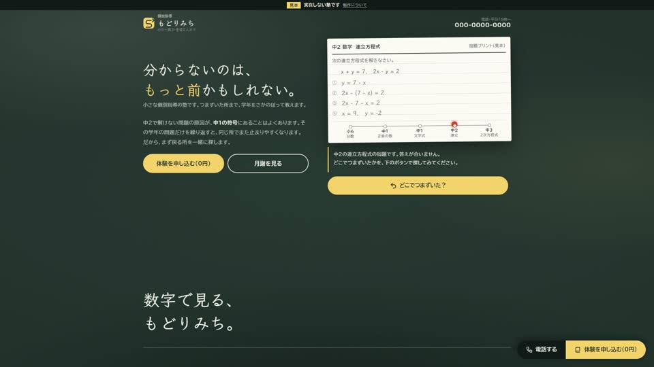Screen dimensions: 654x367
Task: Click the 実在しない塾です banner text
Action: [322, 5]
